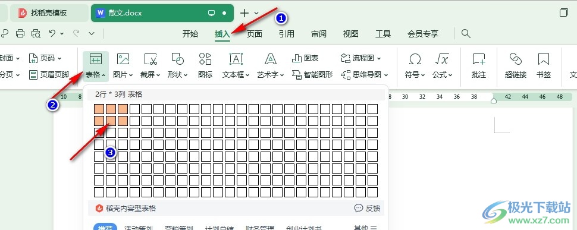
Task: Switch to the 视图 ribbon tab
Action: 351,34
